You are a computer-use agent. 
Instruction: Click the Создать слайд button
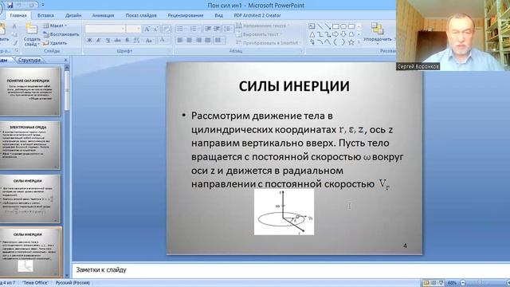tap(32, 34)
